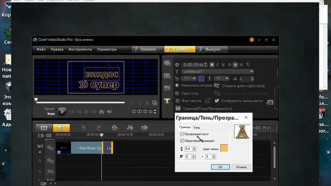331x186 pixels.
Task: Confirm dialog with OK
Action: [220, 167]
